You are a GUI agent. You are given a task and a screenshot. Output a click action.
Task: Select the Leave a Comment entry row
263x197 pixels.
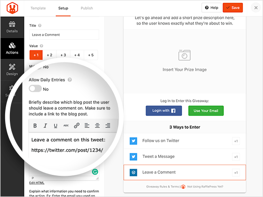coord(185,173)
